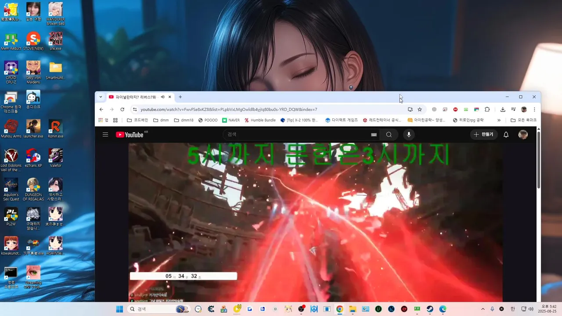Click the Chrome address bar URL
Viewport: 562px width, 316px height.
(x=229, y=109)
